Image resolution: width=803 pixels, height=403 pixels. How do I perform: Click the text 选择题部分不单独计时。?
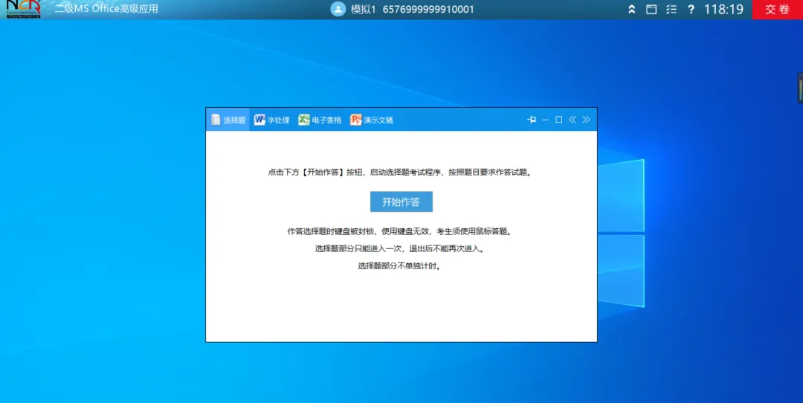point(399,266)
